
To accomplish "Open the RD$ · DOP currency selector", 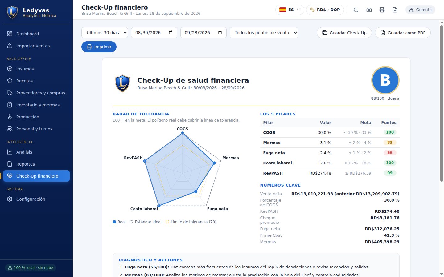I will 325,10.
